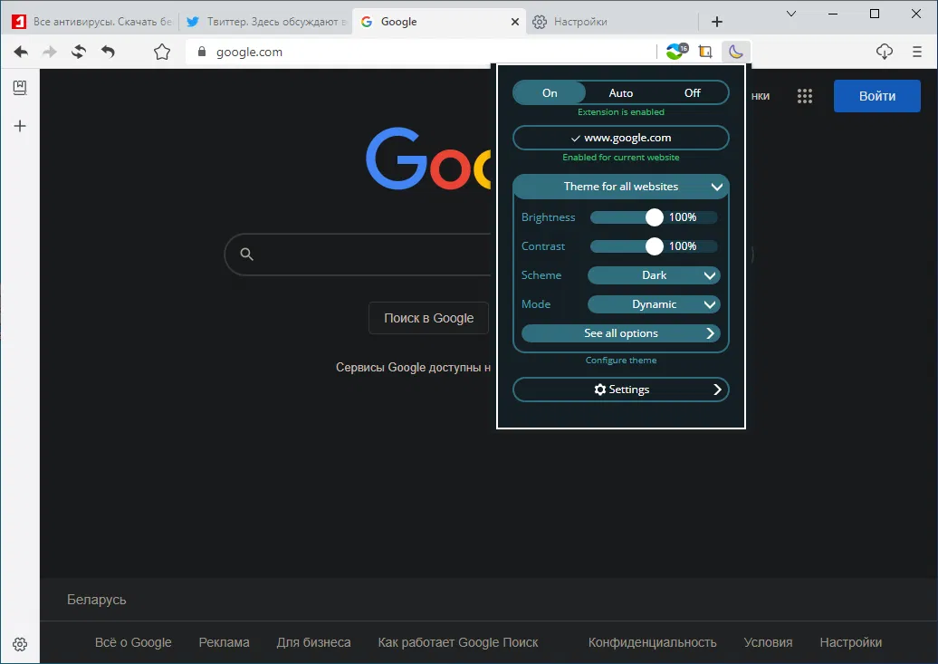
Task: Open the Настройки footer link
Action: click(851, 642)
